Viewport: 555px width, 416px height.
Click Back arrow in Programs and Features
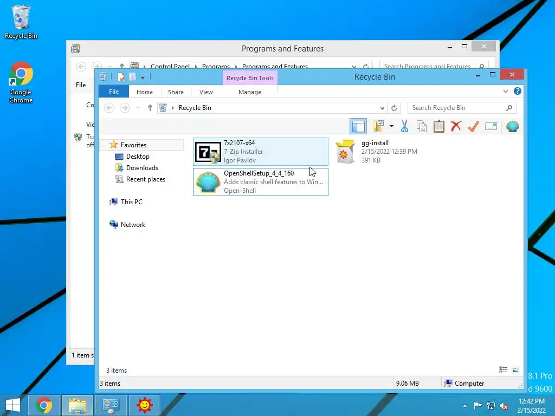(x=81, y=67)
